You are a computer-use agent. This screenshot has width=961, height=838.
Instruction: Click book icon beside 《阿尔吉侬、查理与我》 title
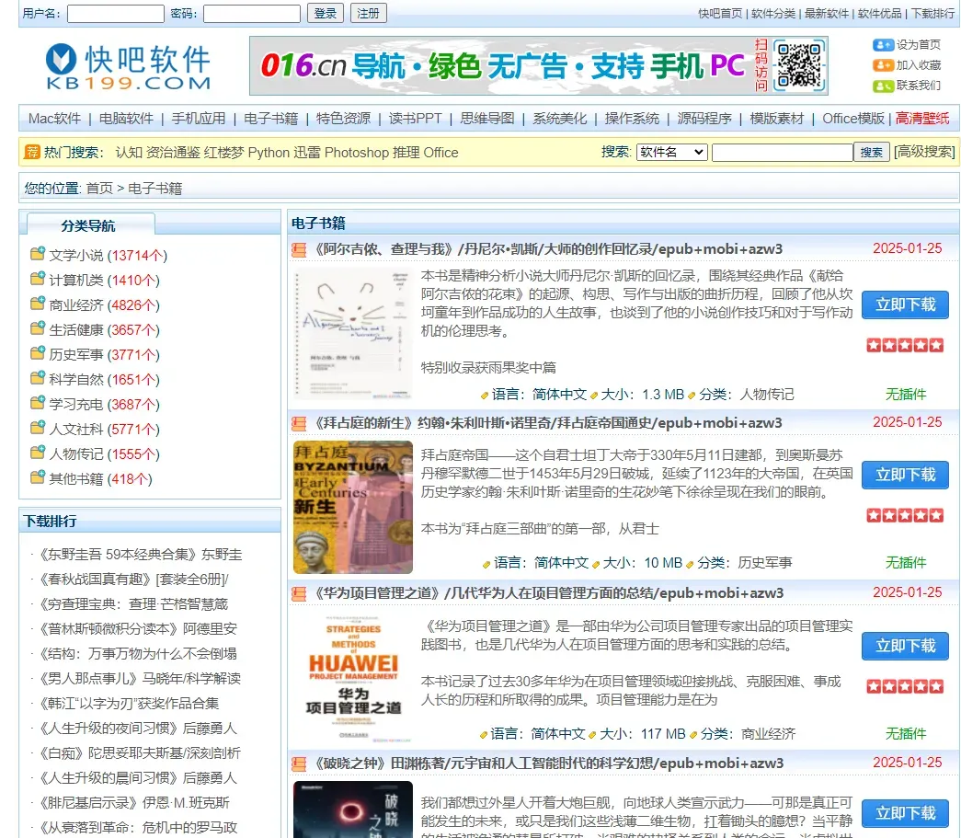[x=299, y=249]
